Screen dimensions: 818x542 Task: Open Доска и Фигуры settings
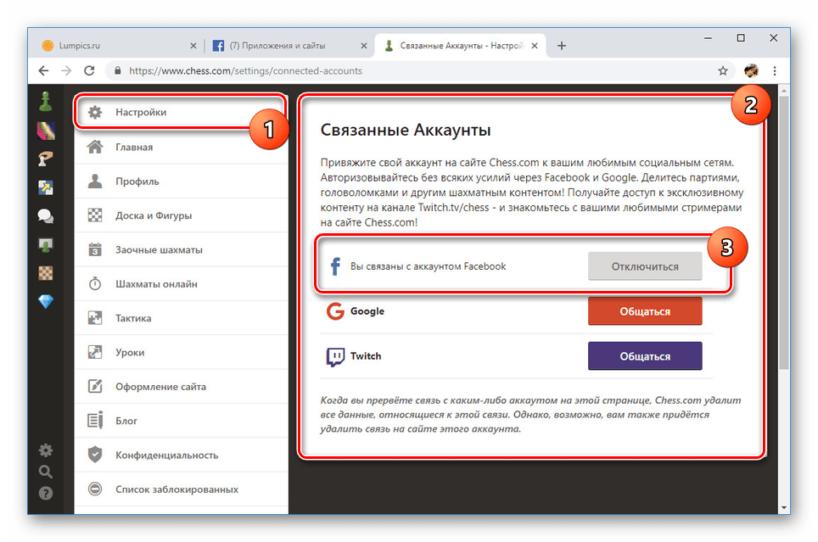pyautogui.click(x=181, y=215)
